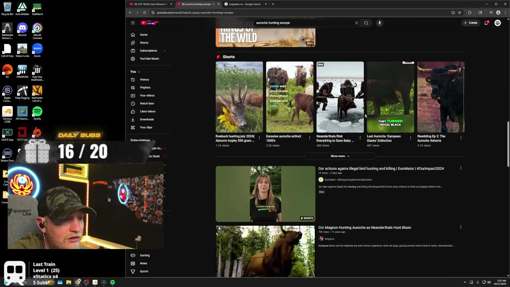Start voice search with the microphone icon
The height and width of the screenshot is (287, 510).
click(x=379, y=23)
